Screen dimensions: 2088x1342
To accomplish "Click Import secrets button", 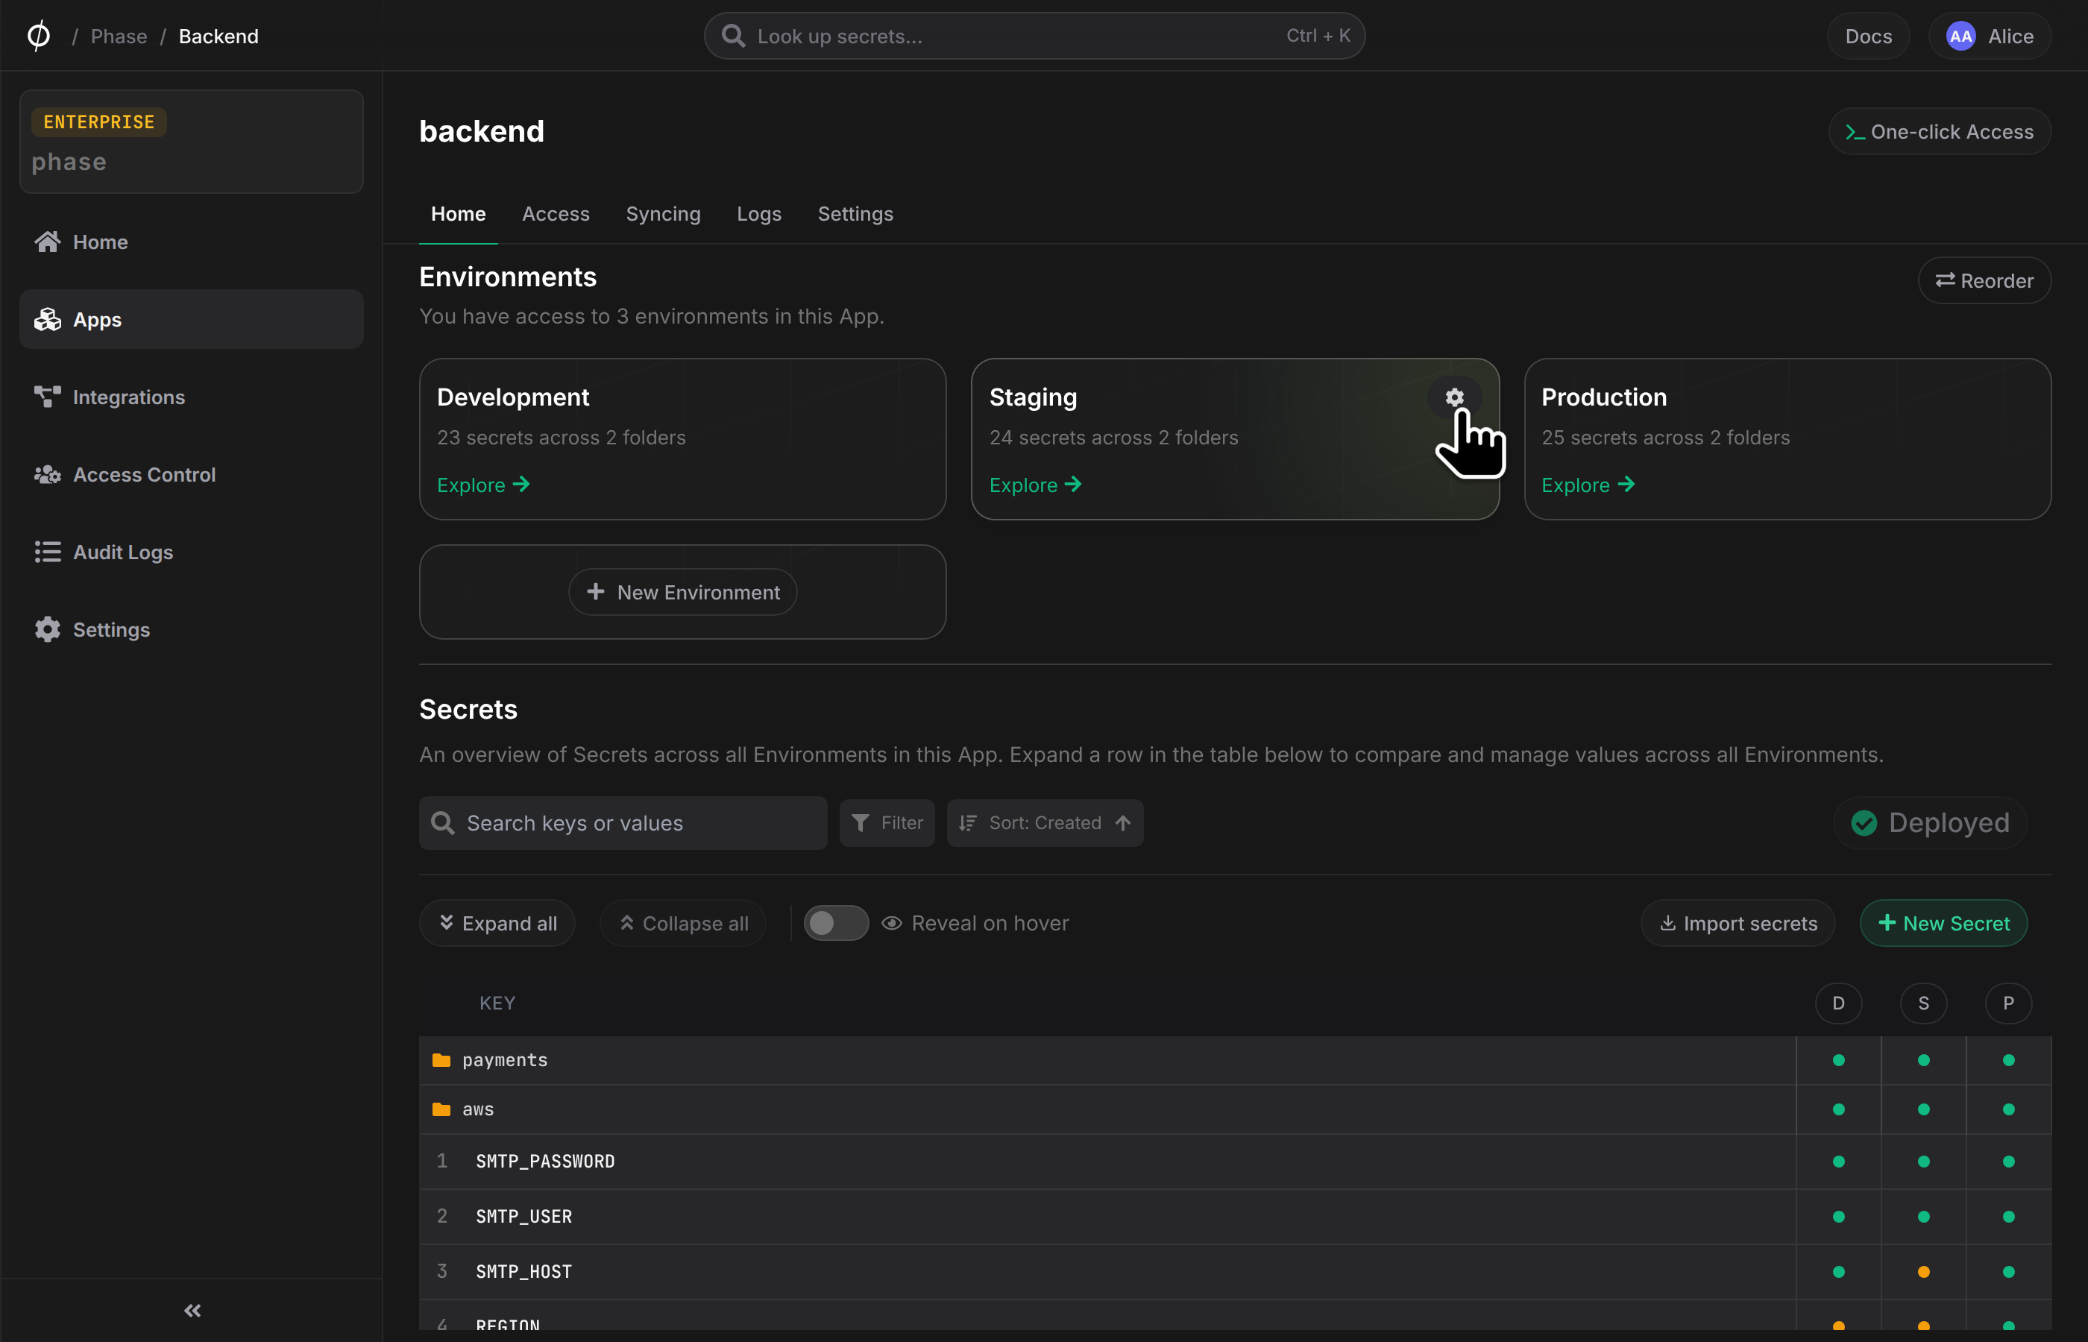I will coord(1738,923).
